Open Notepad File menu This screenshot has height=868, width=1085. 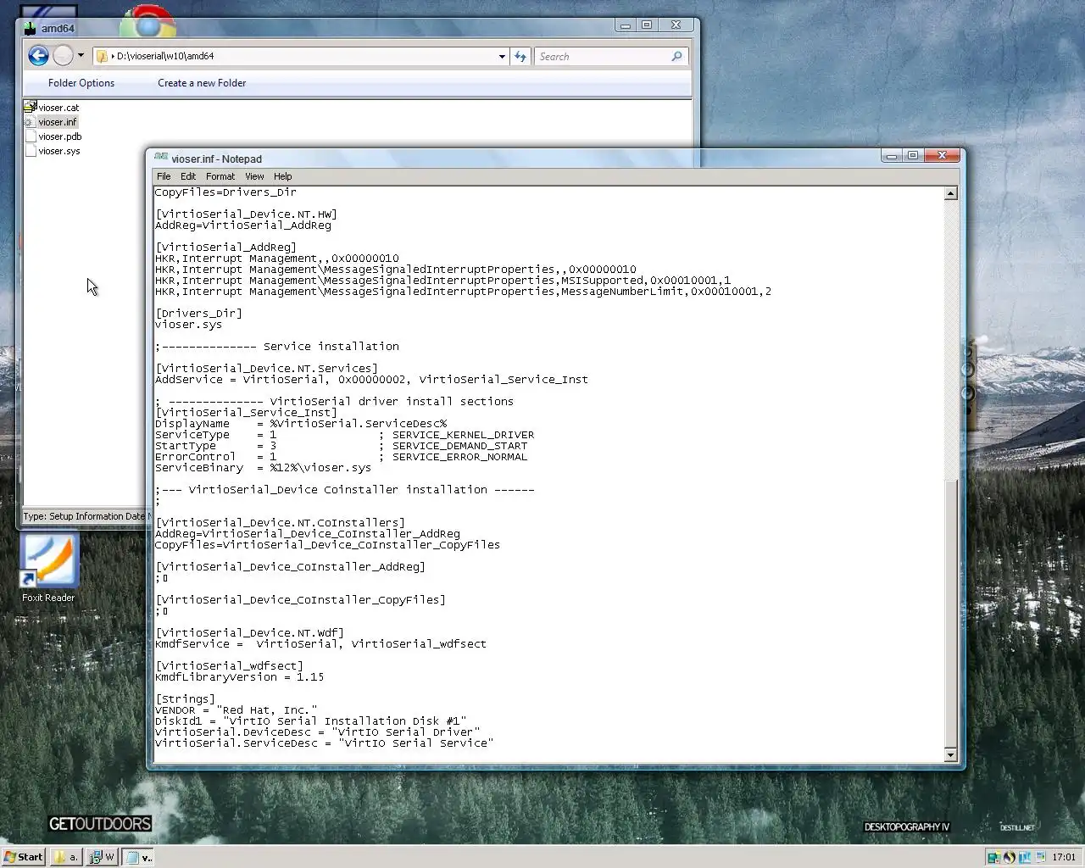(x=164, y=176)
